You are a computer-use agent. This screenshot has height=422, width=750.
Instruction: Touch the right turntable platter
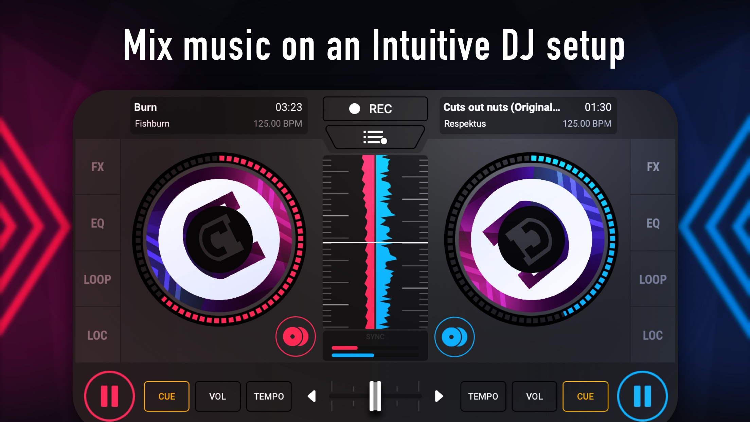tap(531, 240)
